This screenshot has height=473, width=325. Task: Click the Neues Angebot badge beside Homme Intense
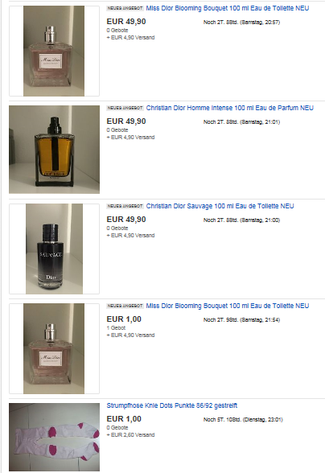tap(125, 108)
